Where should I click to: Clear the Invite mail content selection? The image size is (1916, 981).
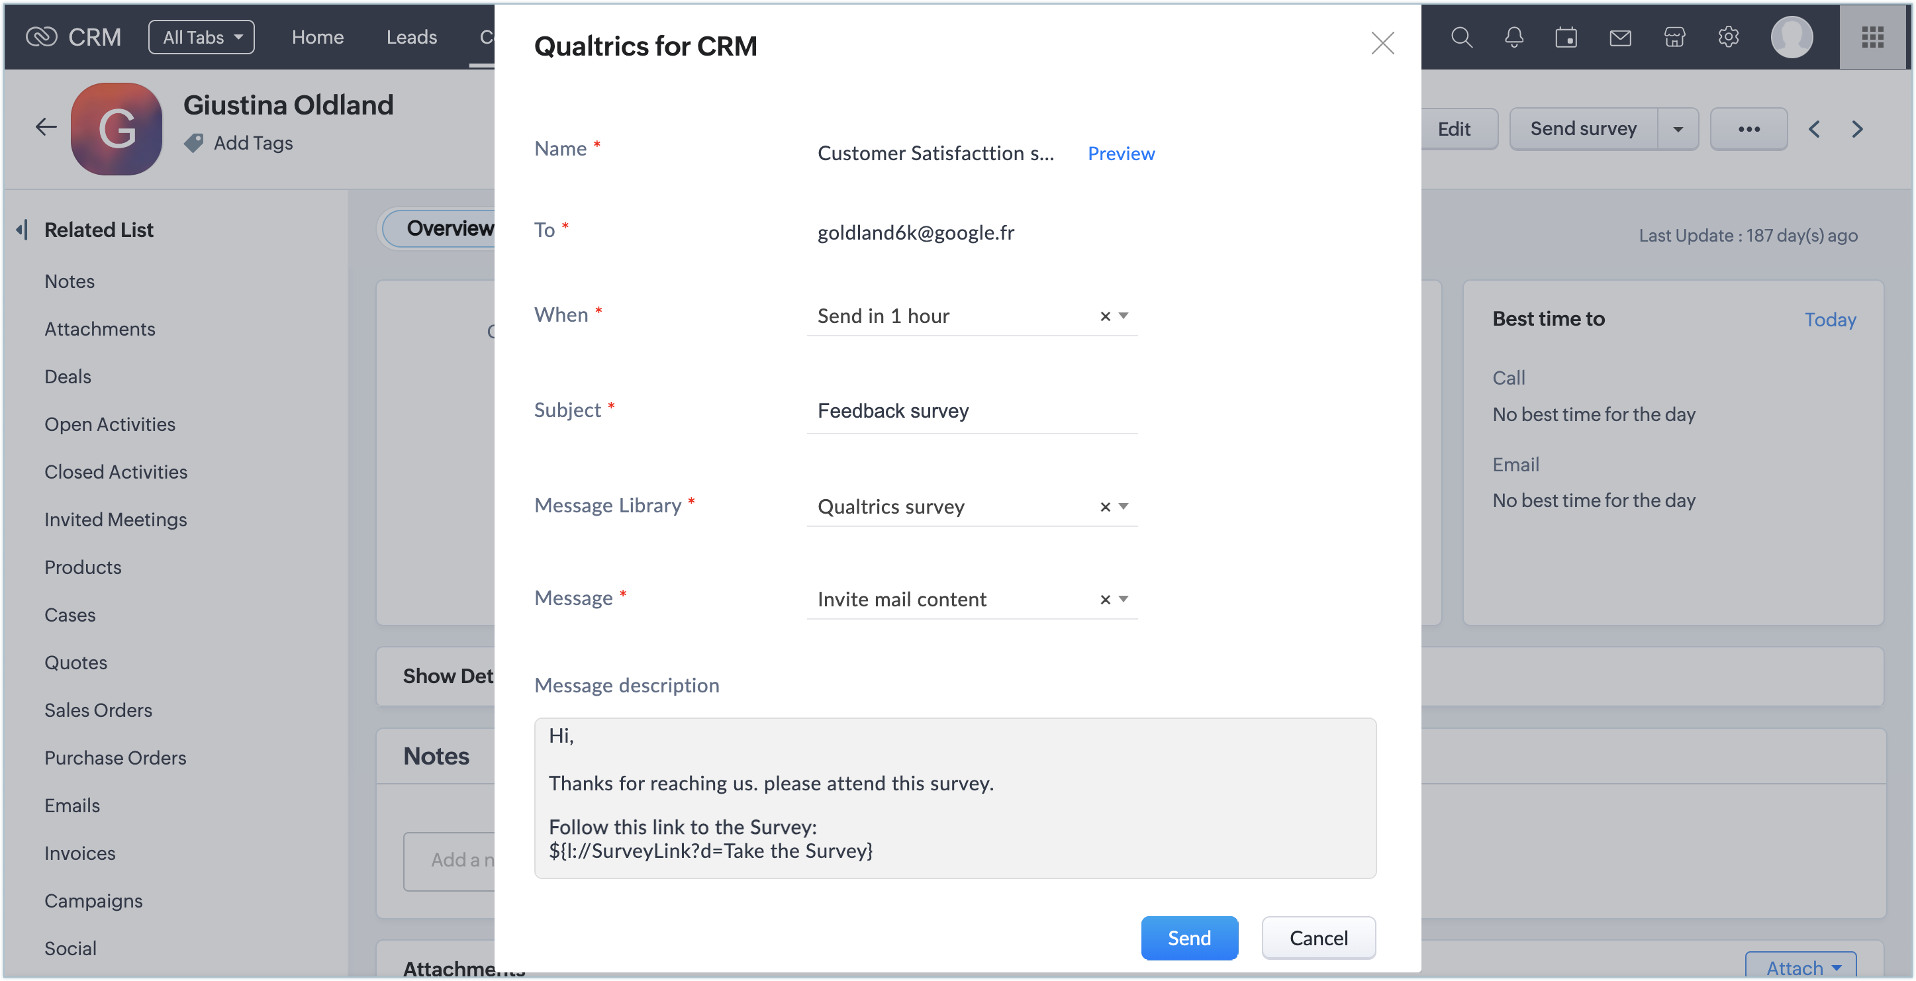(1105, 600)
